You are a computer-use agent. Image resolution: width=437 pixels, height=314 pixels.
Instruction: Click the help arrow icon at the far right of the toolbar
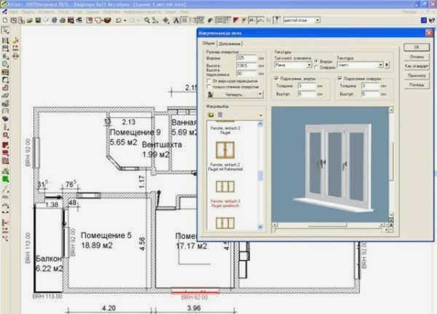(x=432, y=20)
